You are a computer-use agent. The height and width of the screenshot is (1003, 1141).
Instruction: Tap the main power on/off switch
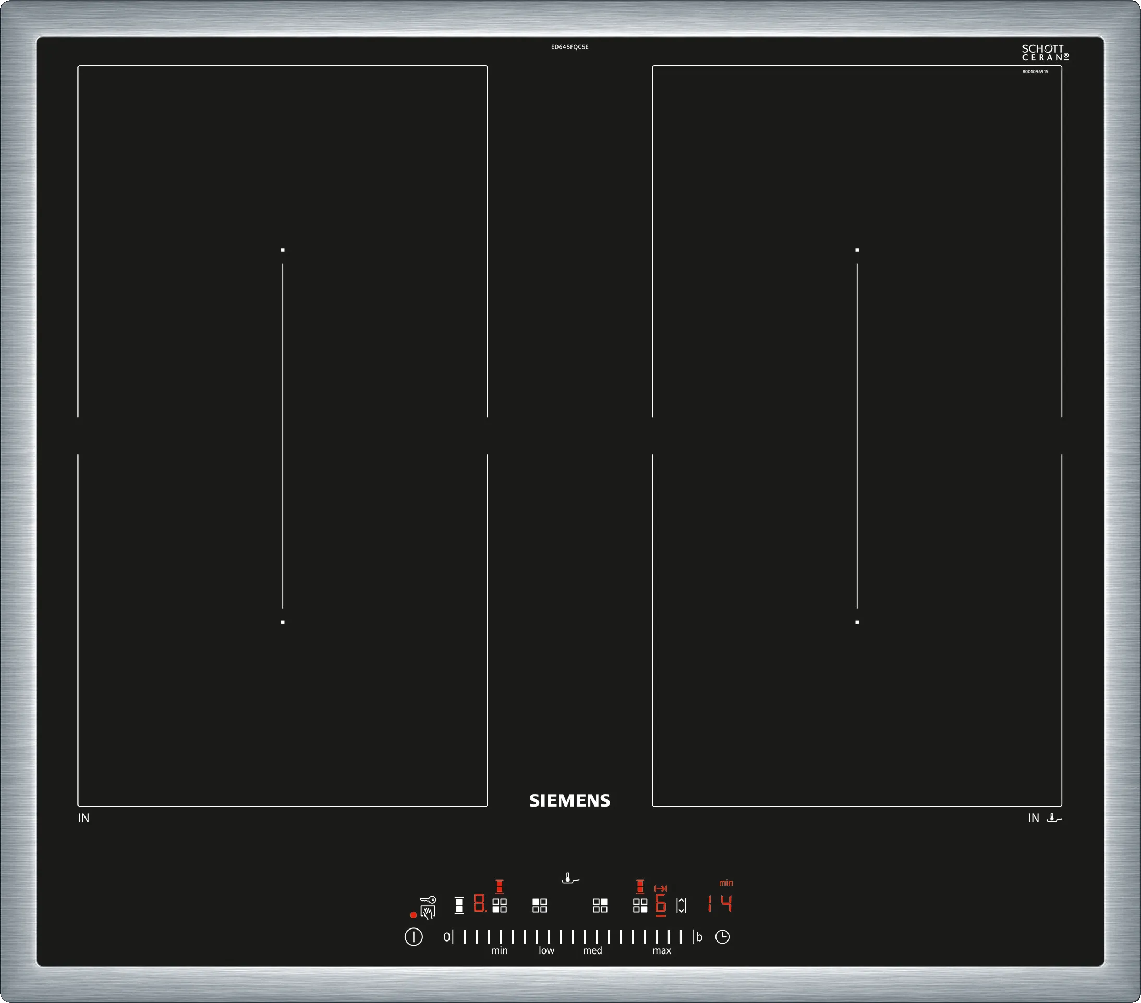[414, 937]
